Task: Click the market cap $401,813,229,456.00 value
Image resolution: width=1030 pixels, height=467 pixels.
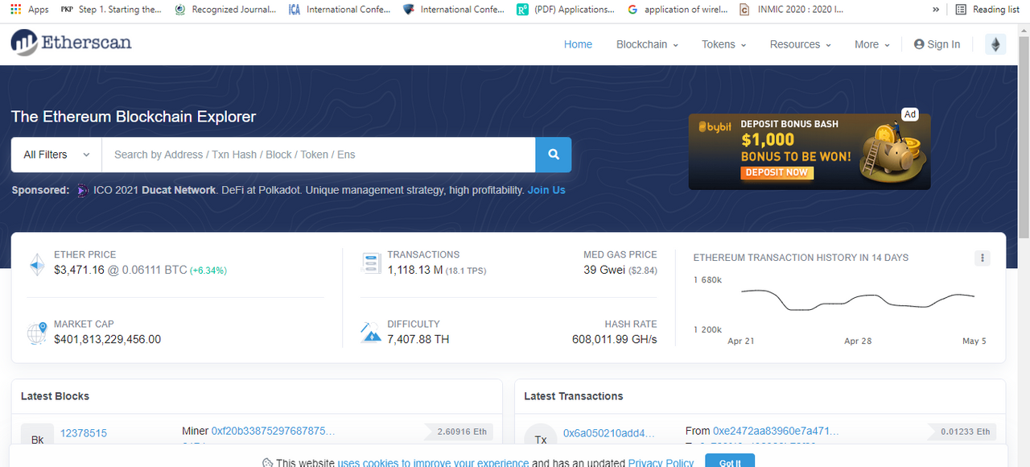Action: (107, 339)
